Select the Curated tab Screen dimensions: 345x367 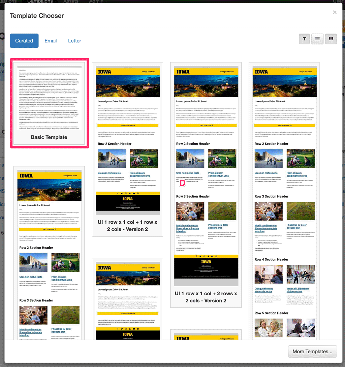click(x=24, y=41)
